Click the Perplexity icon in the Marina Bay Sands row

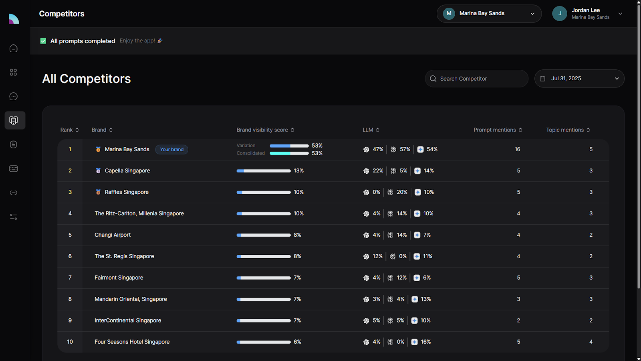[393, 150]
